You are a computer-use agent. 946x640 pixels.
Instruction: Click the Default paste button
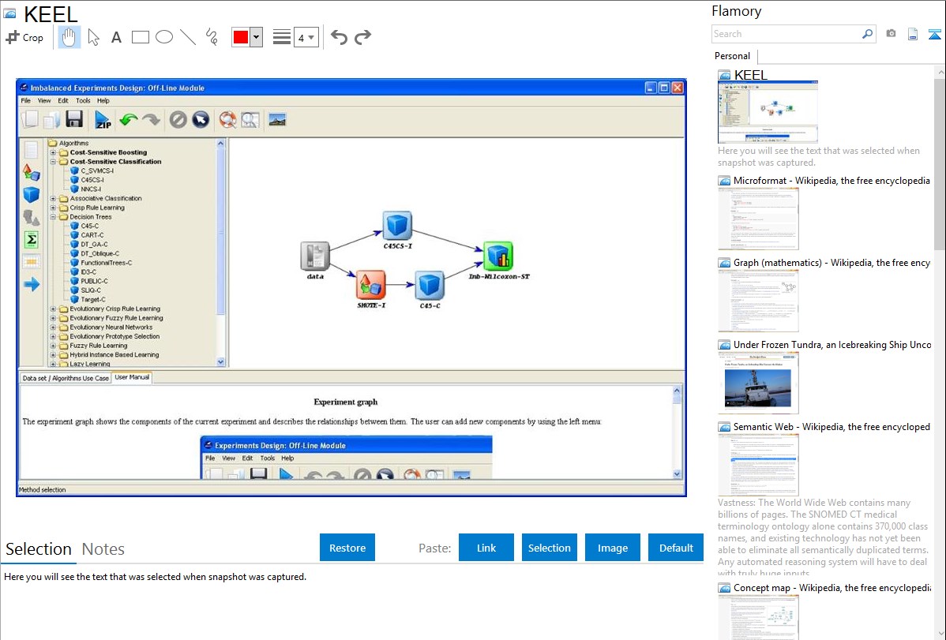[x=676, y=548]
